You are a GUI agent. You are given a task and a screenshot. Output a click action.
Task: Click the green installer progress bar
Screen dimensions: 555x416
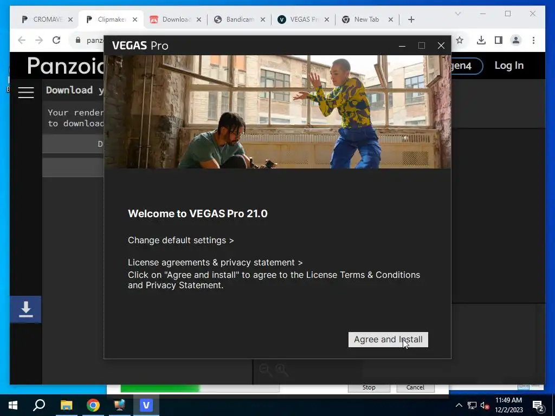coord(200,388)
